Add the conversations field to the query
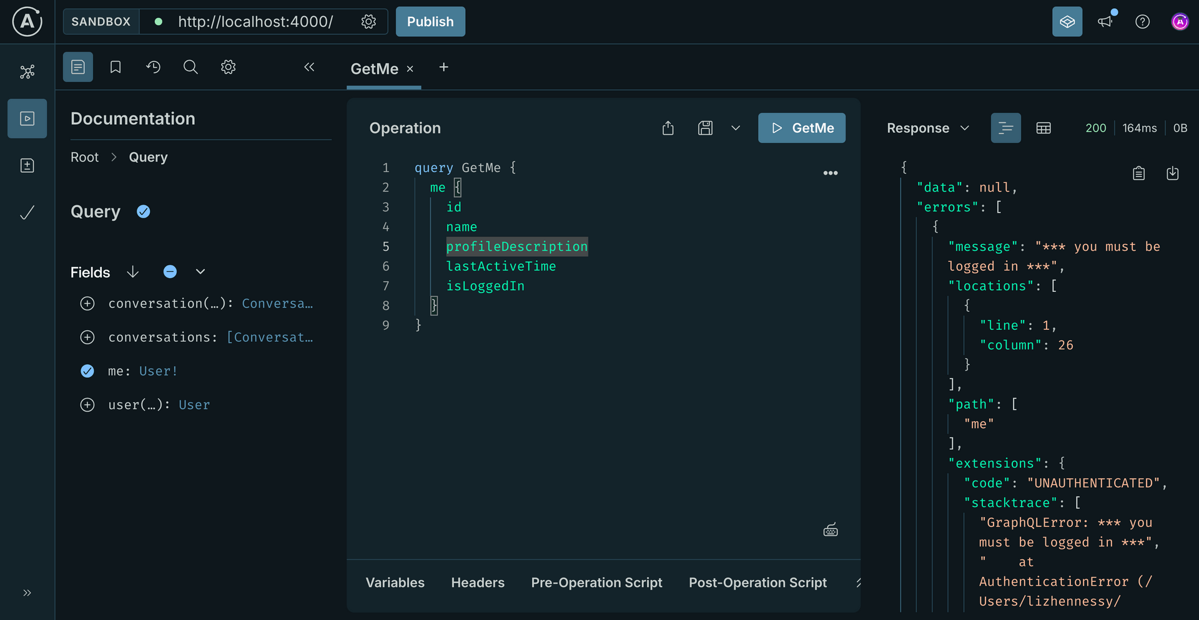 point(87,337)
